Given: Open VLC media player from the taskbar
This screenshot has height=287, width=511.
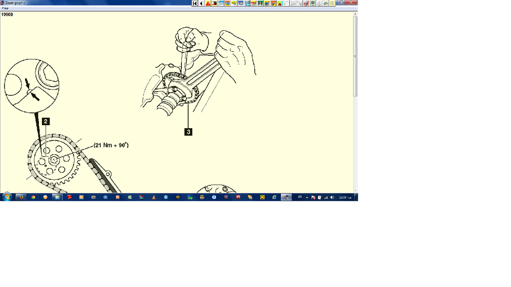Looking at the screenshot, I should point(154,197).
